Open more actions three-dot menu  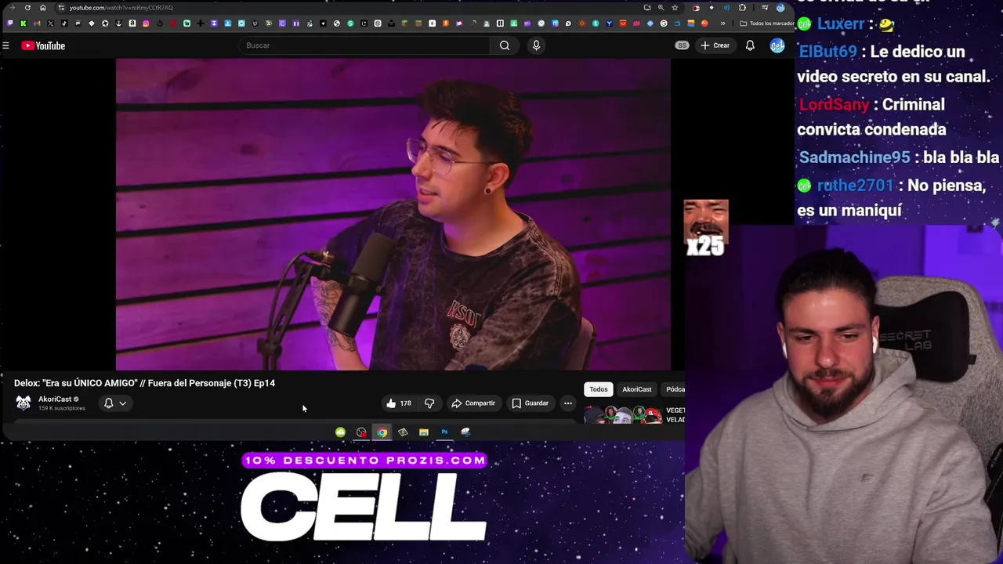coord(568,403)
